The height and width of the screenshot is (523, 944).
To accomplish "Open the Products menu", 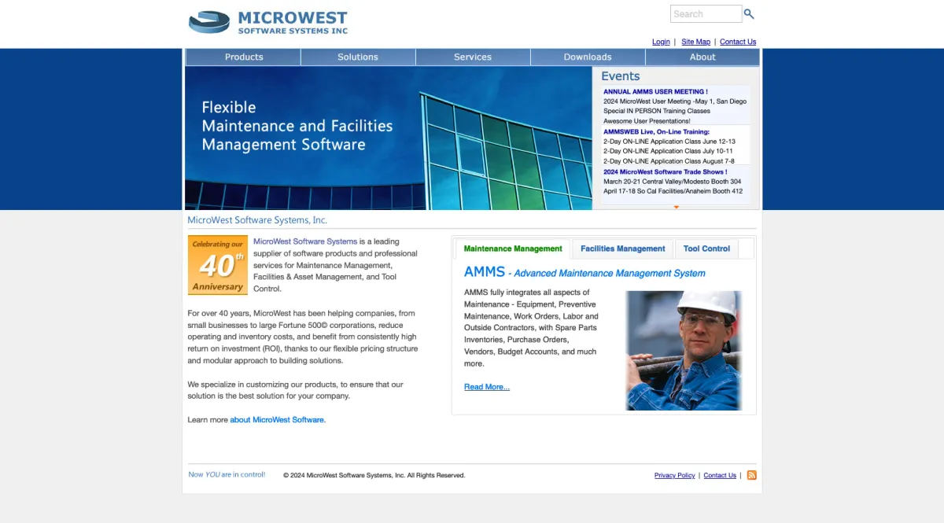I will [244, 57].
